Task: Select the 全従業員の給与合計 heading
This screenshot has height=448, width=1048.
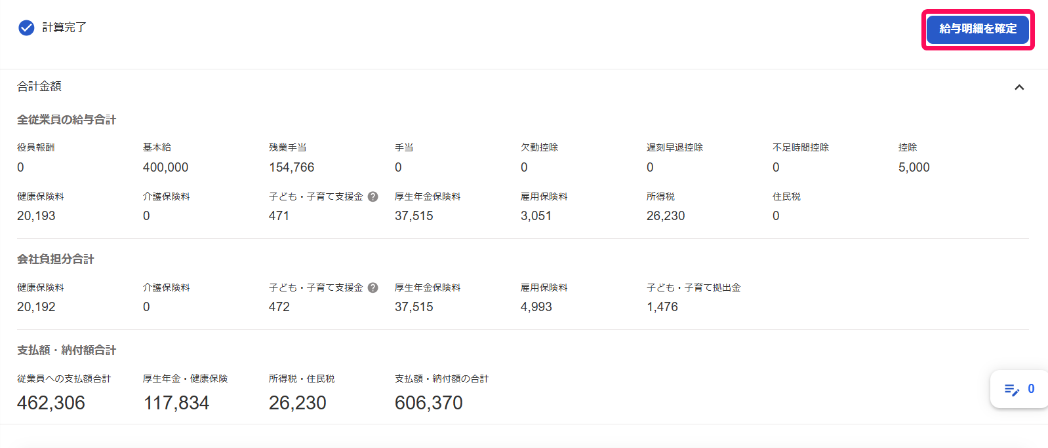Action: (x=66, y=120)
